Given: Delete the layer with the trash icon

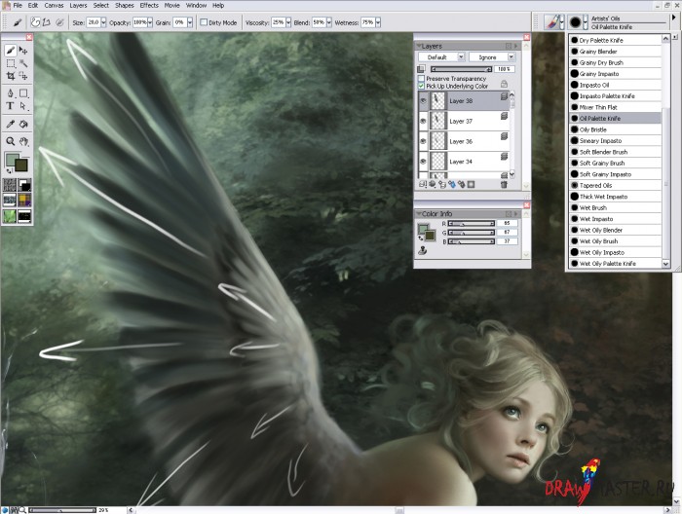Looking at the screenshot, I should 504,185.
